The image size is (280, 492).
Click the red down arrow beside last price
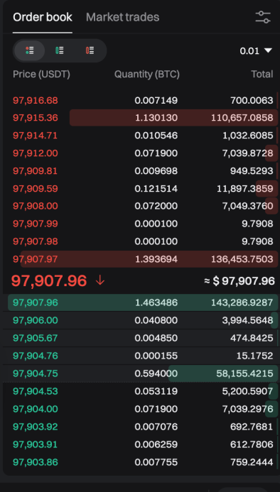(100, 280)
